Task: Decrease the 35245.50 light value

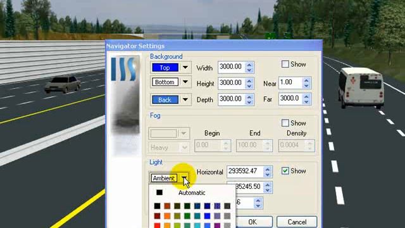Action: (268, 190)
